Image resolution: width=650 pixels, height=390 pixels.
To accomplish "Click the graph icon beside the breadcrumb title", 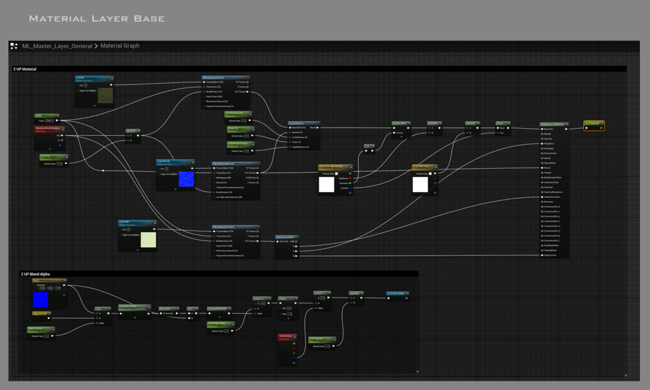I will 13,46.
